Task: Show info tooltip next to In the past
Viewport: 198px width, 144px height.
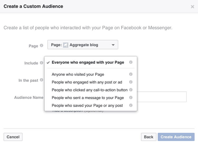Action: coord(41,80)
